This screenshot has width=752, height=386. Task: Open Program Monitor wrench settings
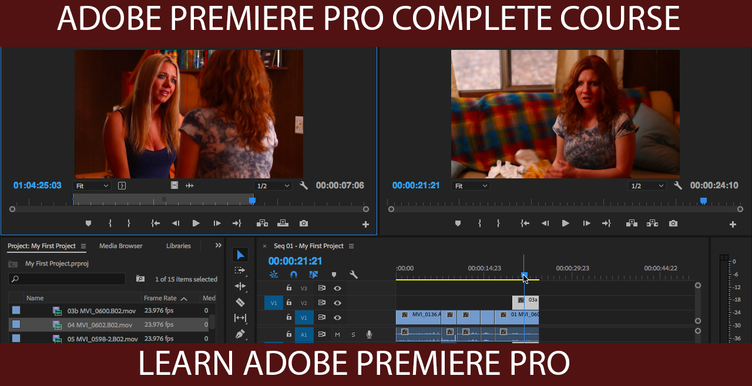point(678,185)
